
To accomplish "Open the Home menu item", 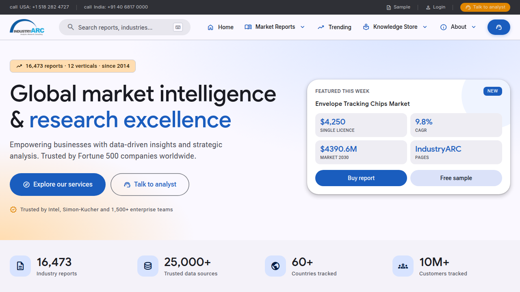I will [x=221, y=27].
